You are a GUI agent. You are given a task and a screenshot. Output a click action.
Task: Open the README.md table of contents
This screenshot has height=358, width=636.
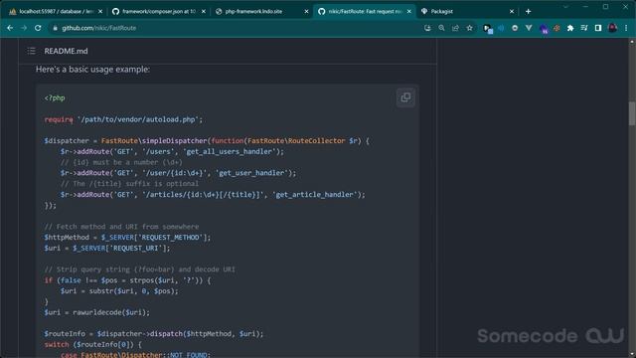(31, 51)
